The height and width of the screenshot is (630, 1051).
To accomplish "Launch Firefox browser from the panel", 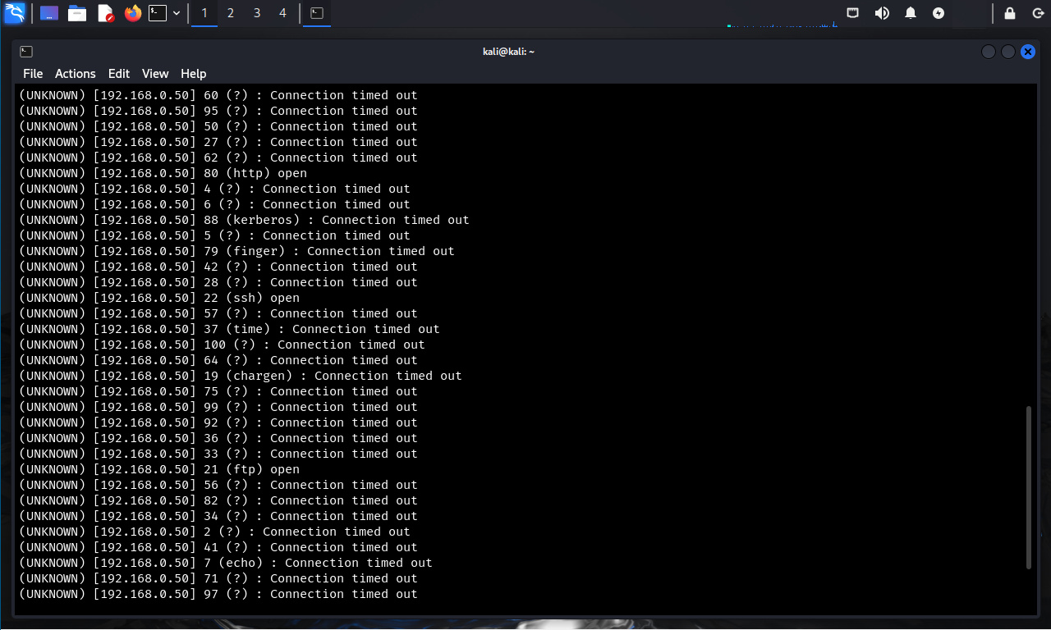I will tap(133, 13).
